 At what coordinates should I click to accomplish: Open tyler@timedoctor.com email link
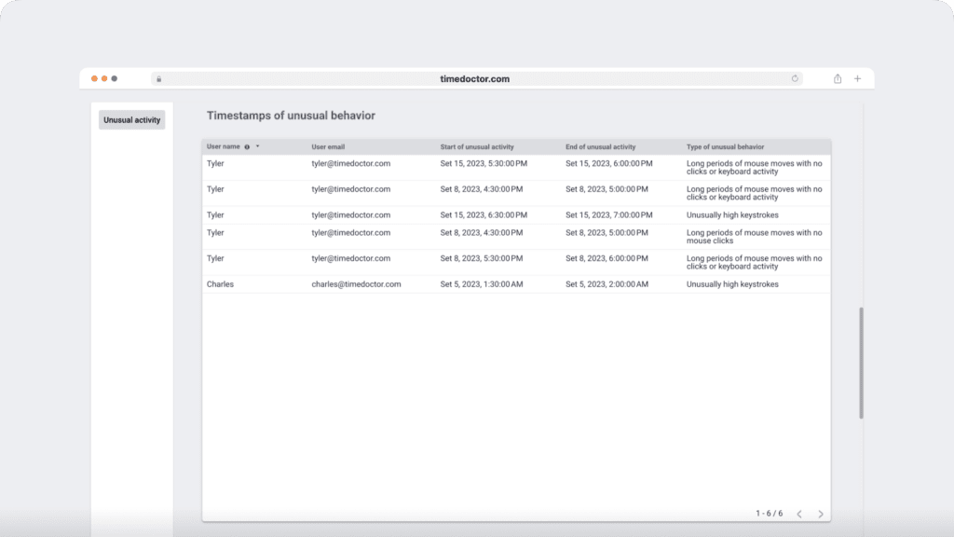click(350, 162)
